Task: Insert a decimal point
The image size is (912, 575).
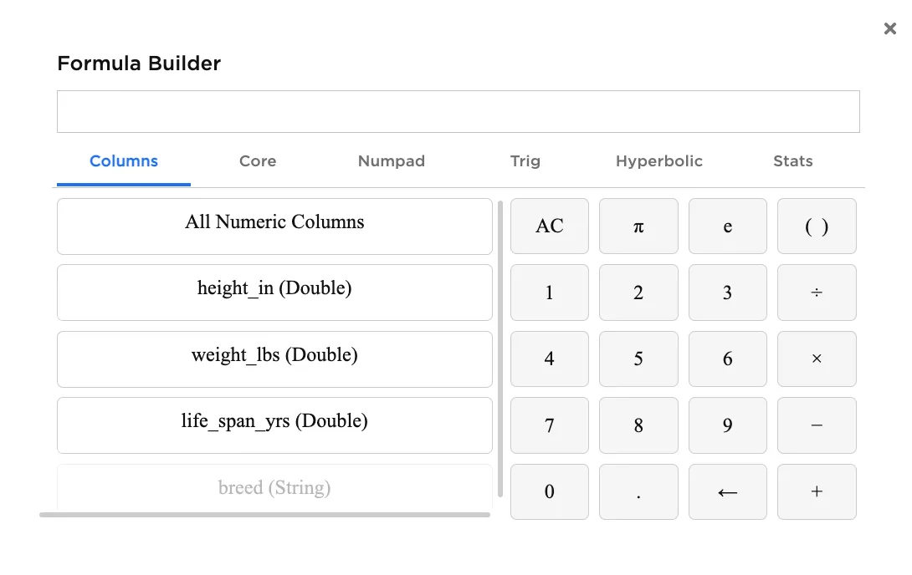Action: (638, 491)
